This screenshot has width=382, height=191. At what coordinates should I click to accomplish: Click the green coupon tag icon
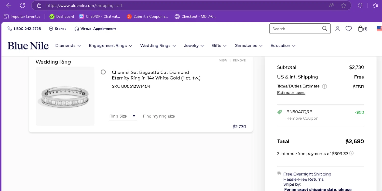(x=280, y=112)
